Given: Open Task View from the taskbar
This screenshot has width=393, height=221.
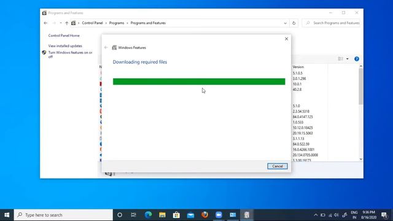Looking at the screenshot, I should [134, 215].
